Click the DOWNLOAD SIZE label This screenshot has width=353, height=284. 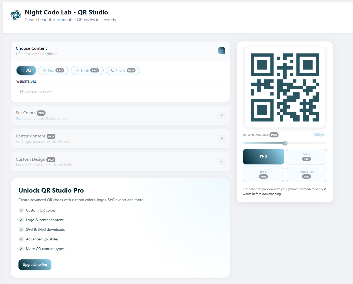pyautogui.click(x=256, y=135)
